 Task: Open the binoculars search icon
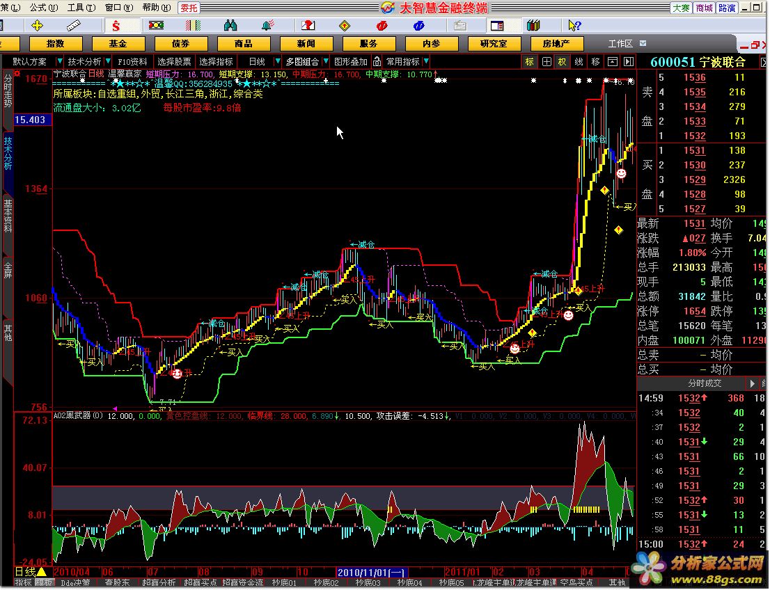tap(230, 26)
